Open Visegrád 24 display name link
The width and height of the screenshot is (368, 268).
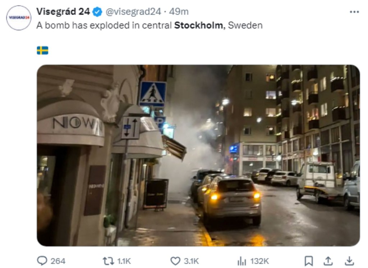pyautogui.click(x=63, y=11)
